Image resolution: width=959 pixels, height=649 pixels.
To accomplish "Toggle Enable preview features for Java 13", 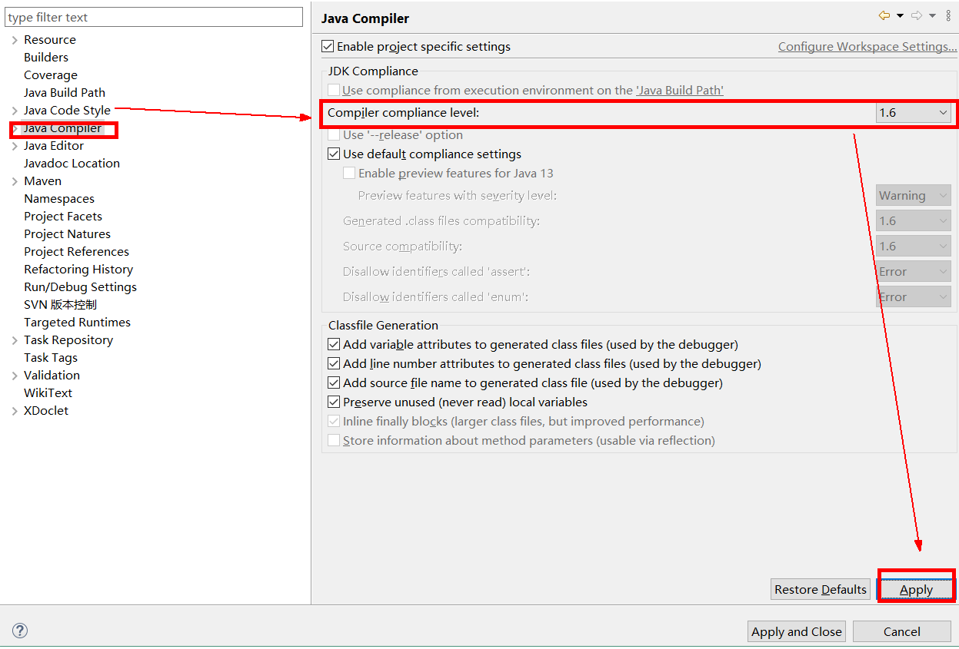I will tap(349, 174).
